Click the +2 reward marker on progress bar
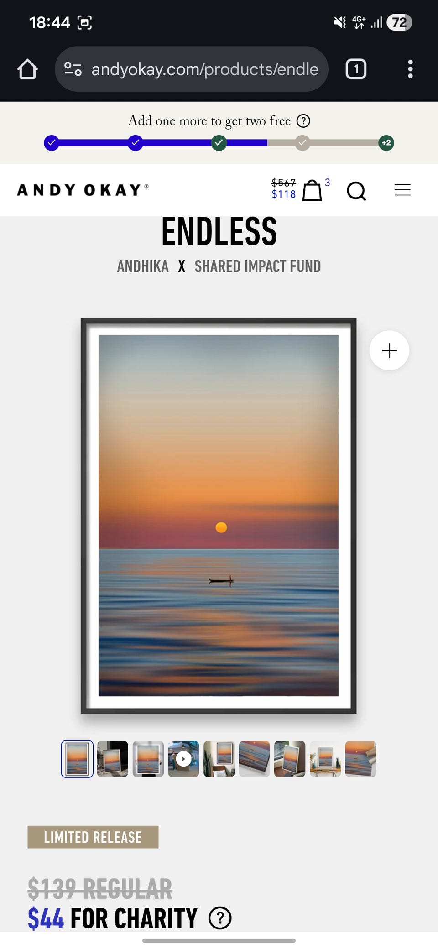Screen dimensions: 438x949 pos(386,143)
